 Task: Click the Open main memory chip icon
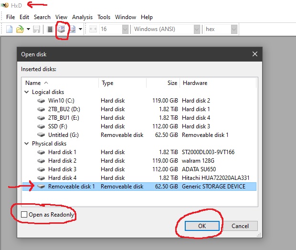pos(50,29)
